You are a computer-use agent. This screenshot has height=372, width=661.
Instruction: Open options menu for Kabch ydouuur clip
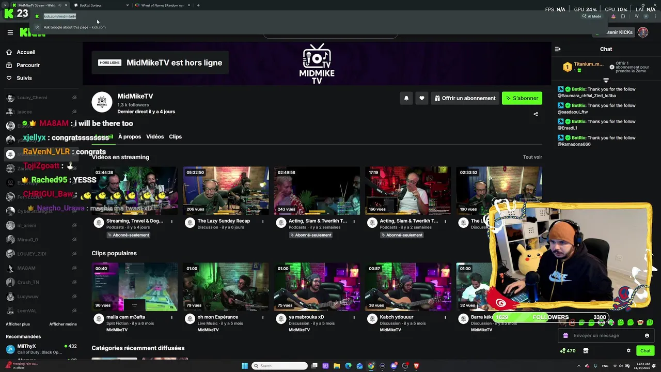[445, 318]
